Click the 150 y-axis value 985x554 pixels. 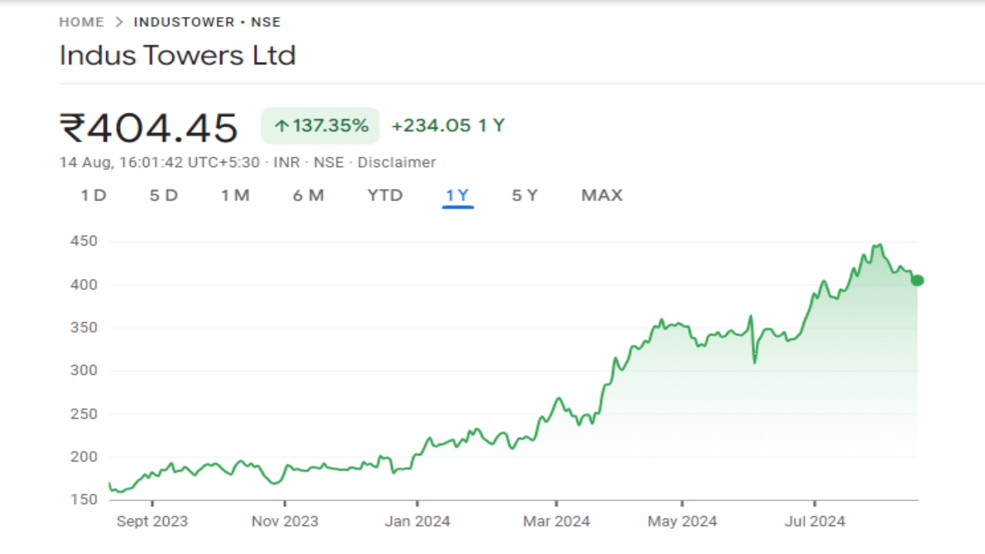click(x=84, y=500)
